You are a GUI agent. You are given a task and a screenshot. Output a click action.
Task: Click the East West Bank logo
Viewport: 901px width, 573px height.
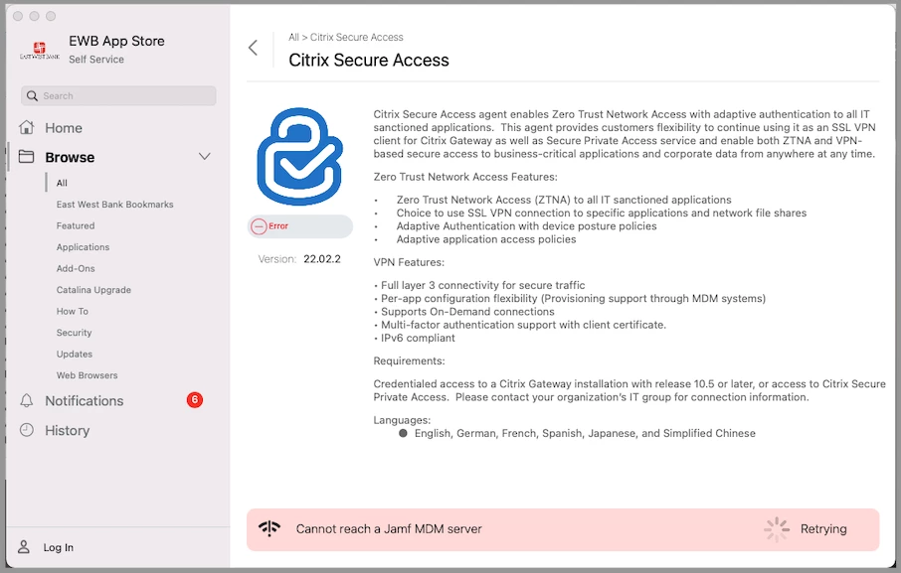[x=40, y=51]
